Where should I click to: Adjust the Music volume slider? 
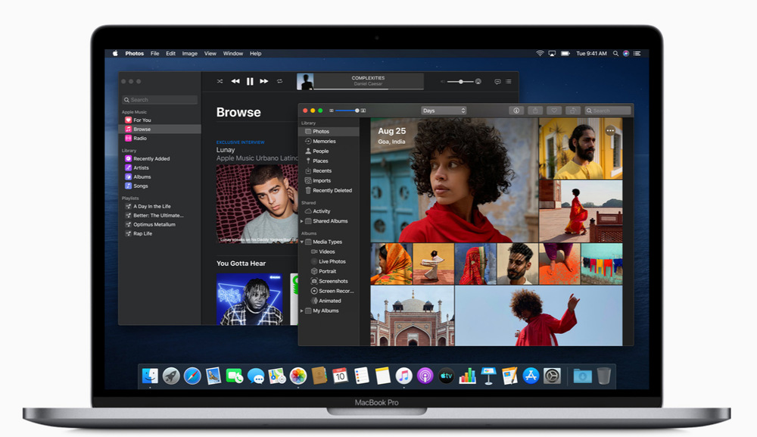(x=460, y=82)
